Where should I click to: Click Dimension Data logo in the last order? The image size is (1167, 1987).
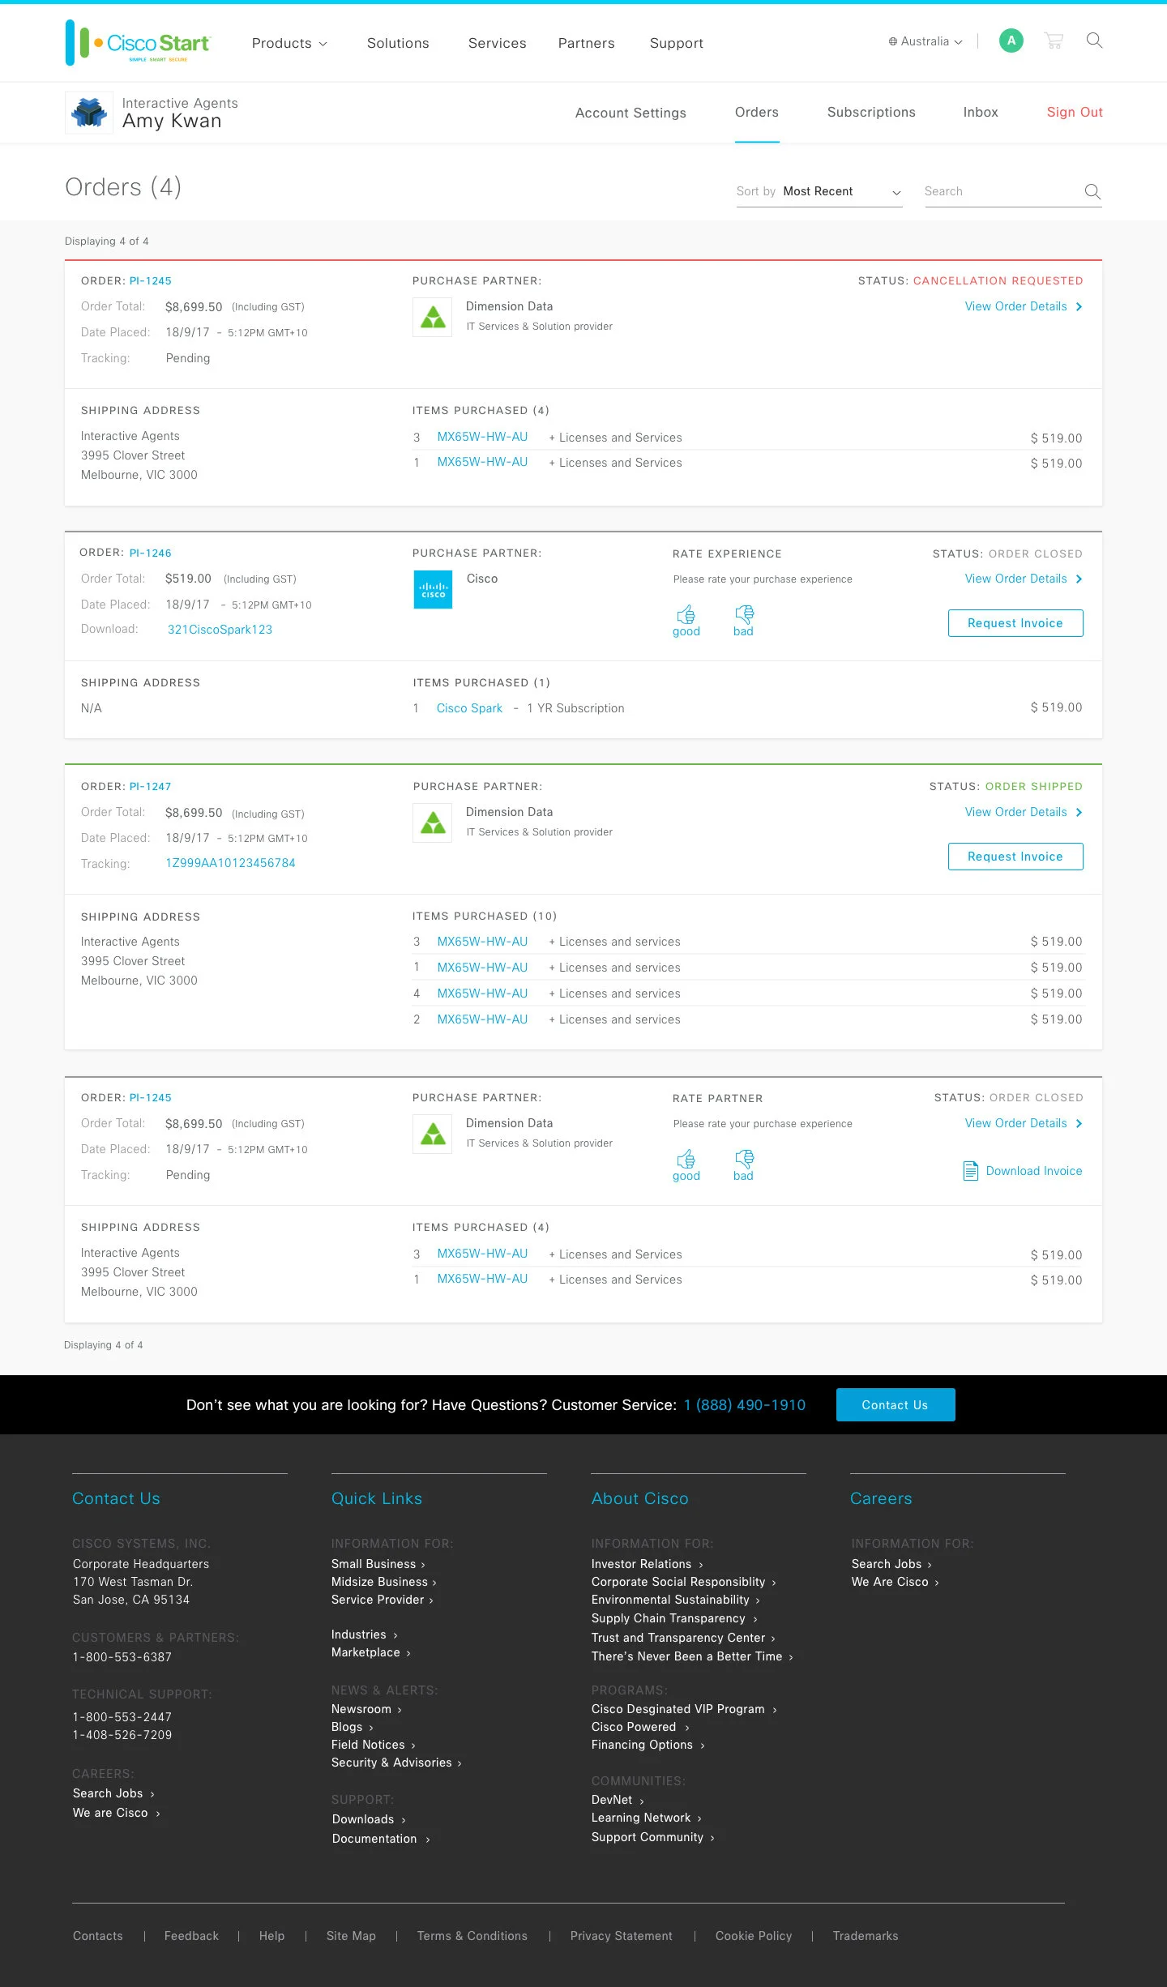click(x=433, y=1135)
